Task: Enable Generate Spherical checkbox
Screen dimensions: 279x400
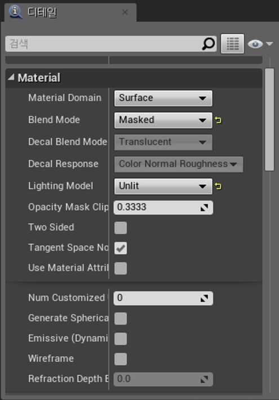Action: [121, 318]
